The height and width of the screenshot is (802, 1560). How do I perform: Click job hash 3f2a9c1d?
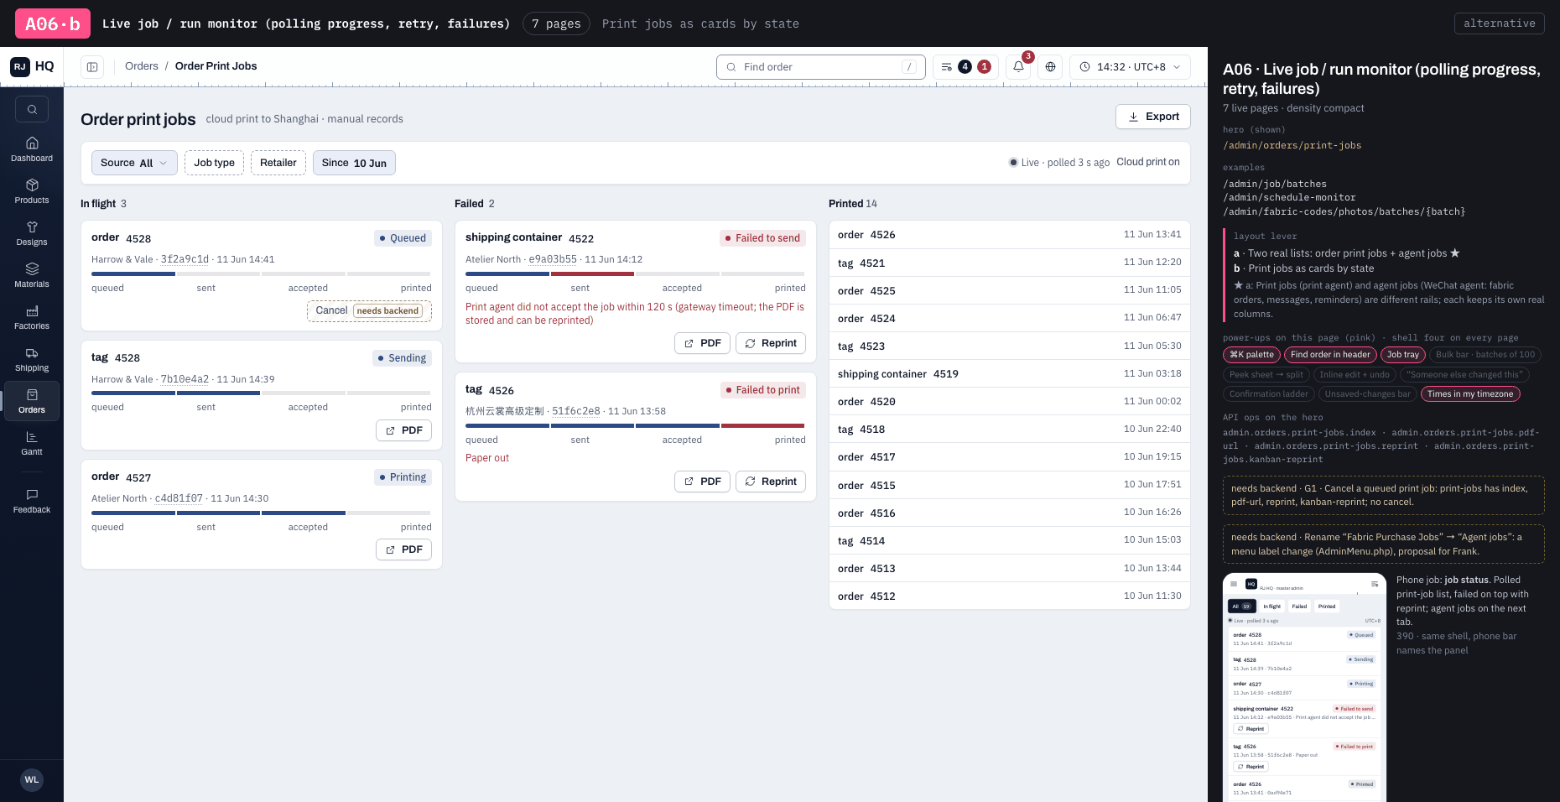coord(185,259)
